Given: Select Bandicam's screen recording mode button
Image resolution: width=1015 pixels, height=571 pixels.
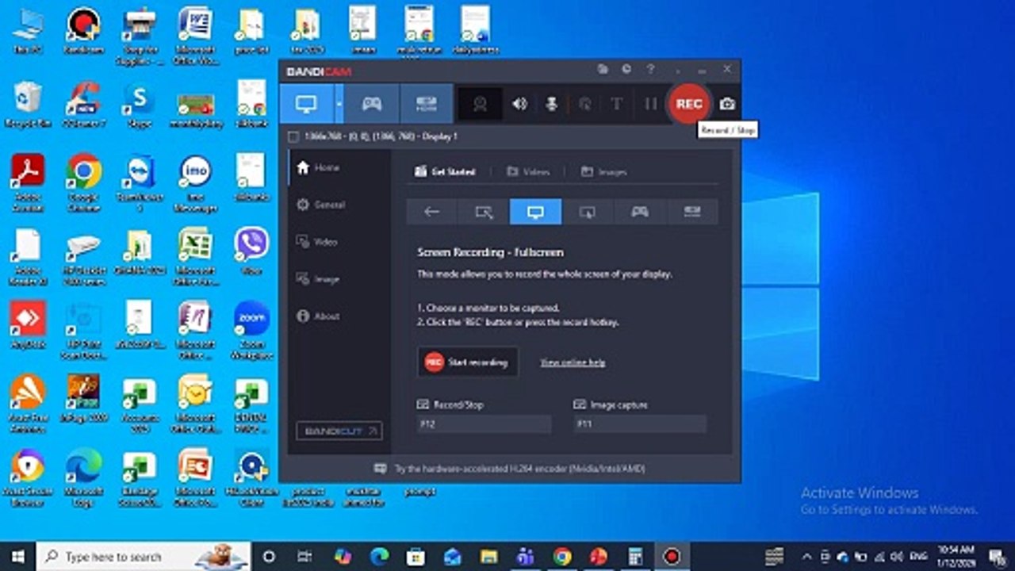Looking at the screenshot, I should [306, 104].
